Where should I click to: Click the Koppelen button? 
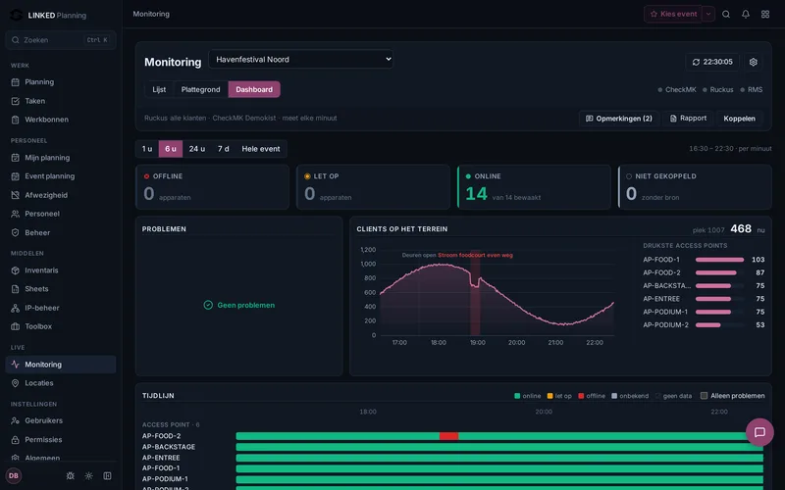tap(740, 119)
